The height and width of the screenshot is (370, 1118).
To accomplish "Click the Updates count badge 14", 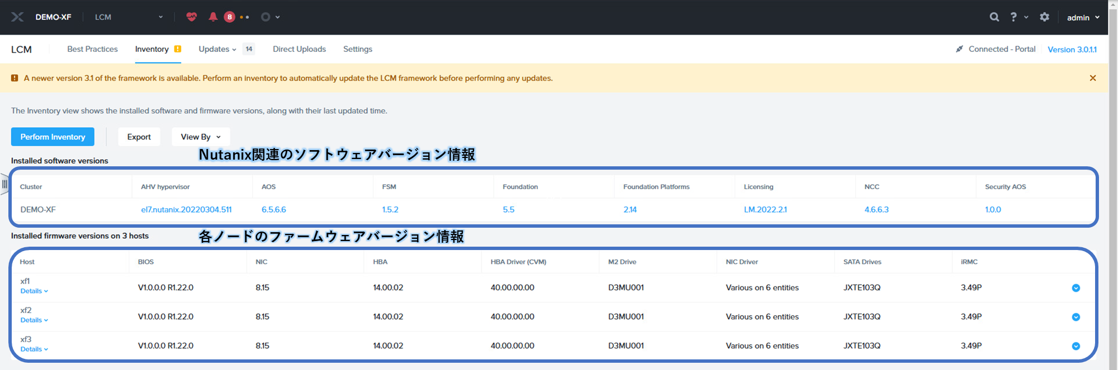I will 249,49.
